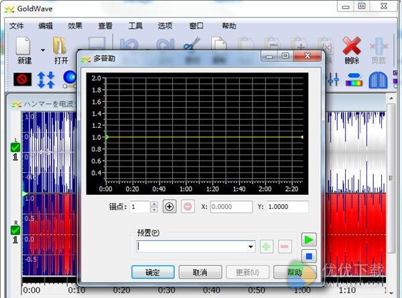Click the Redo arrow icon in toolbar
Image resolution: width=402 pixels, height=298 pixels.
point(165,44)
